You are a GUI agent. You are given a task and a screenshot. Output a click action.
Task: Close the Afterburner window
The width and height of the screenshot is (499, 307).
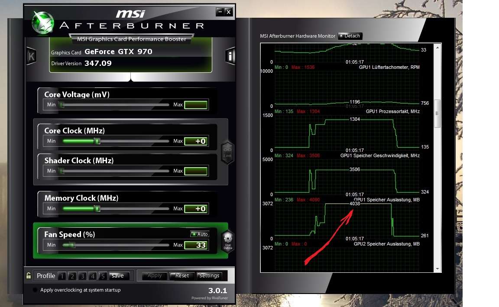pyautogui.click(x=229, y=12)
